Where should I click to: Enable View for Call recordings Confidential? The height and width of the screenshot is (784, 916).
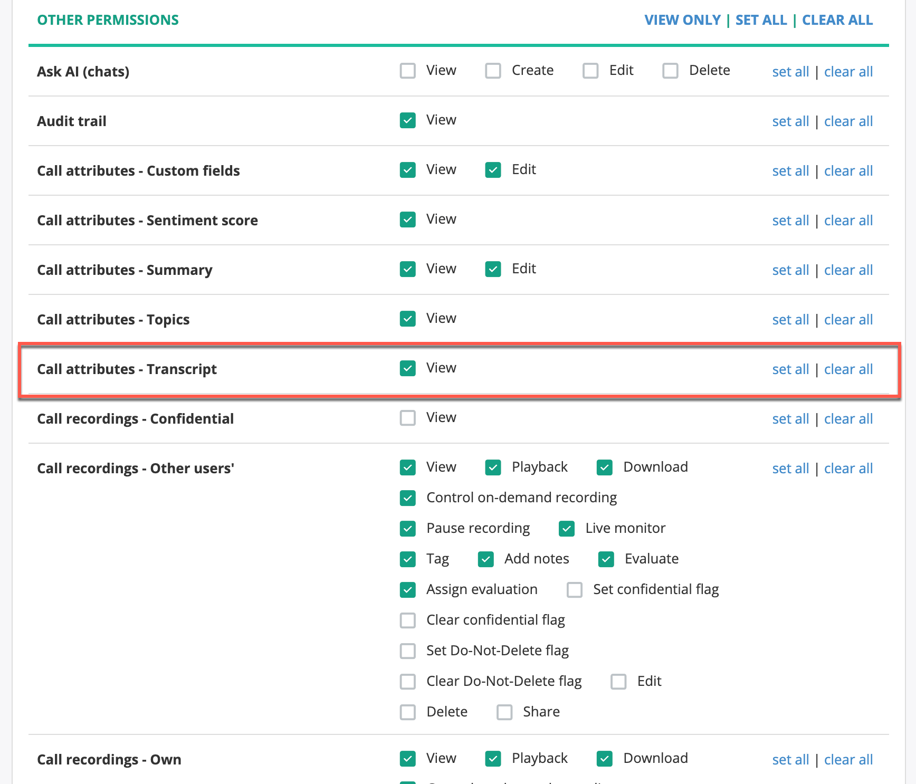pos(407,418)
